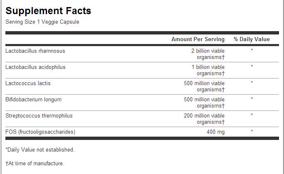Select the Lactobacillus rhamnosus row label
Screen dimensions: 284x174
coord(35,51)
